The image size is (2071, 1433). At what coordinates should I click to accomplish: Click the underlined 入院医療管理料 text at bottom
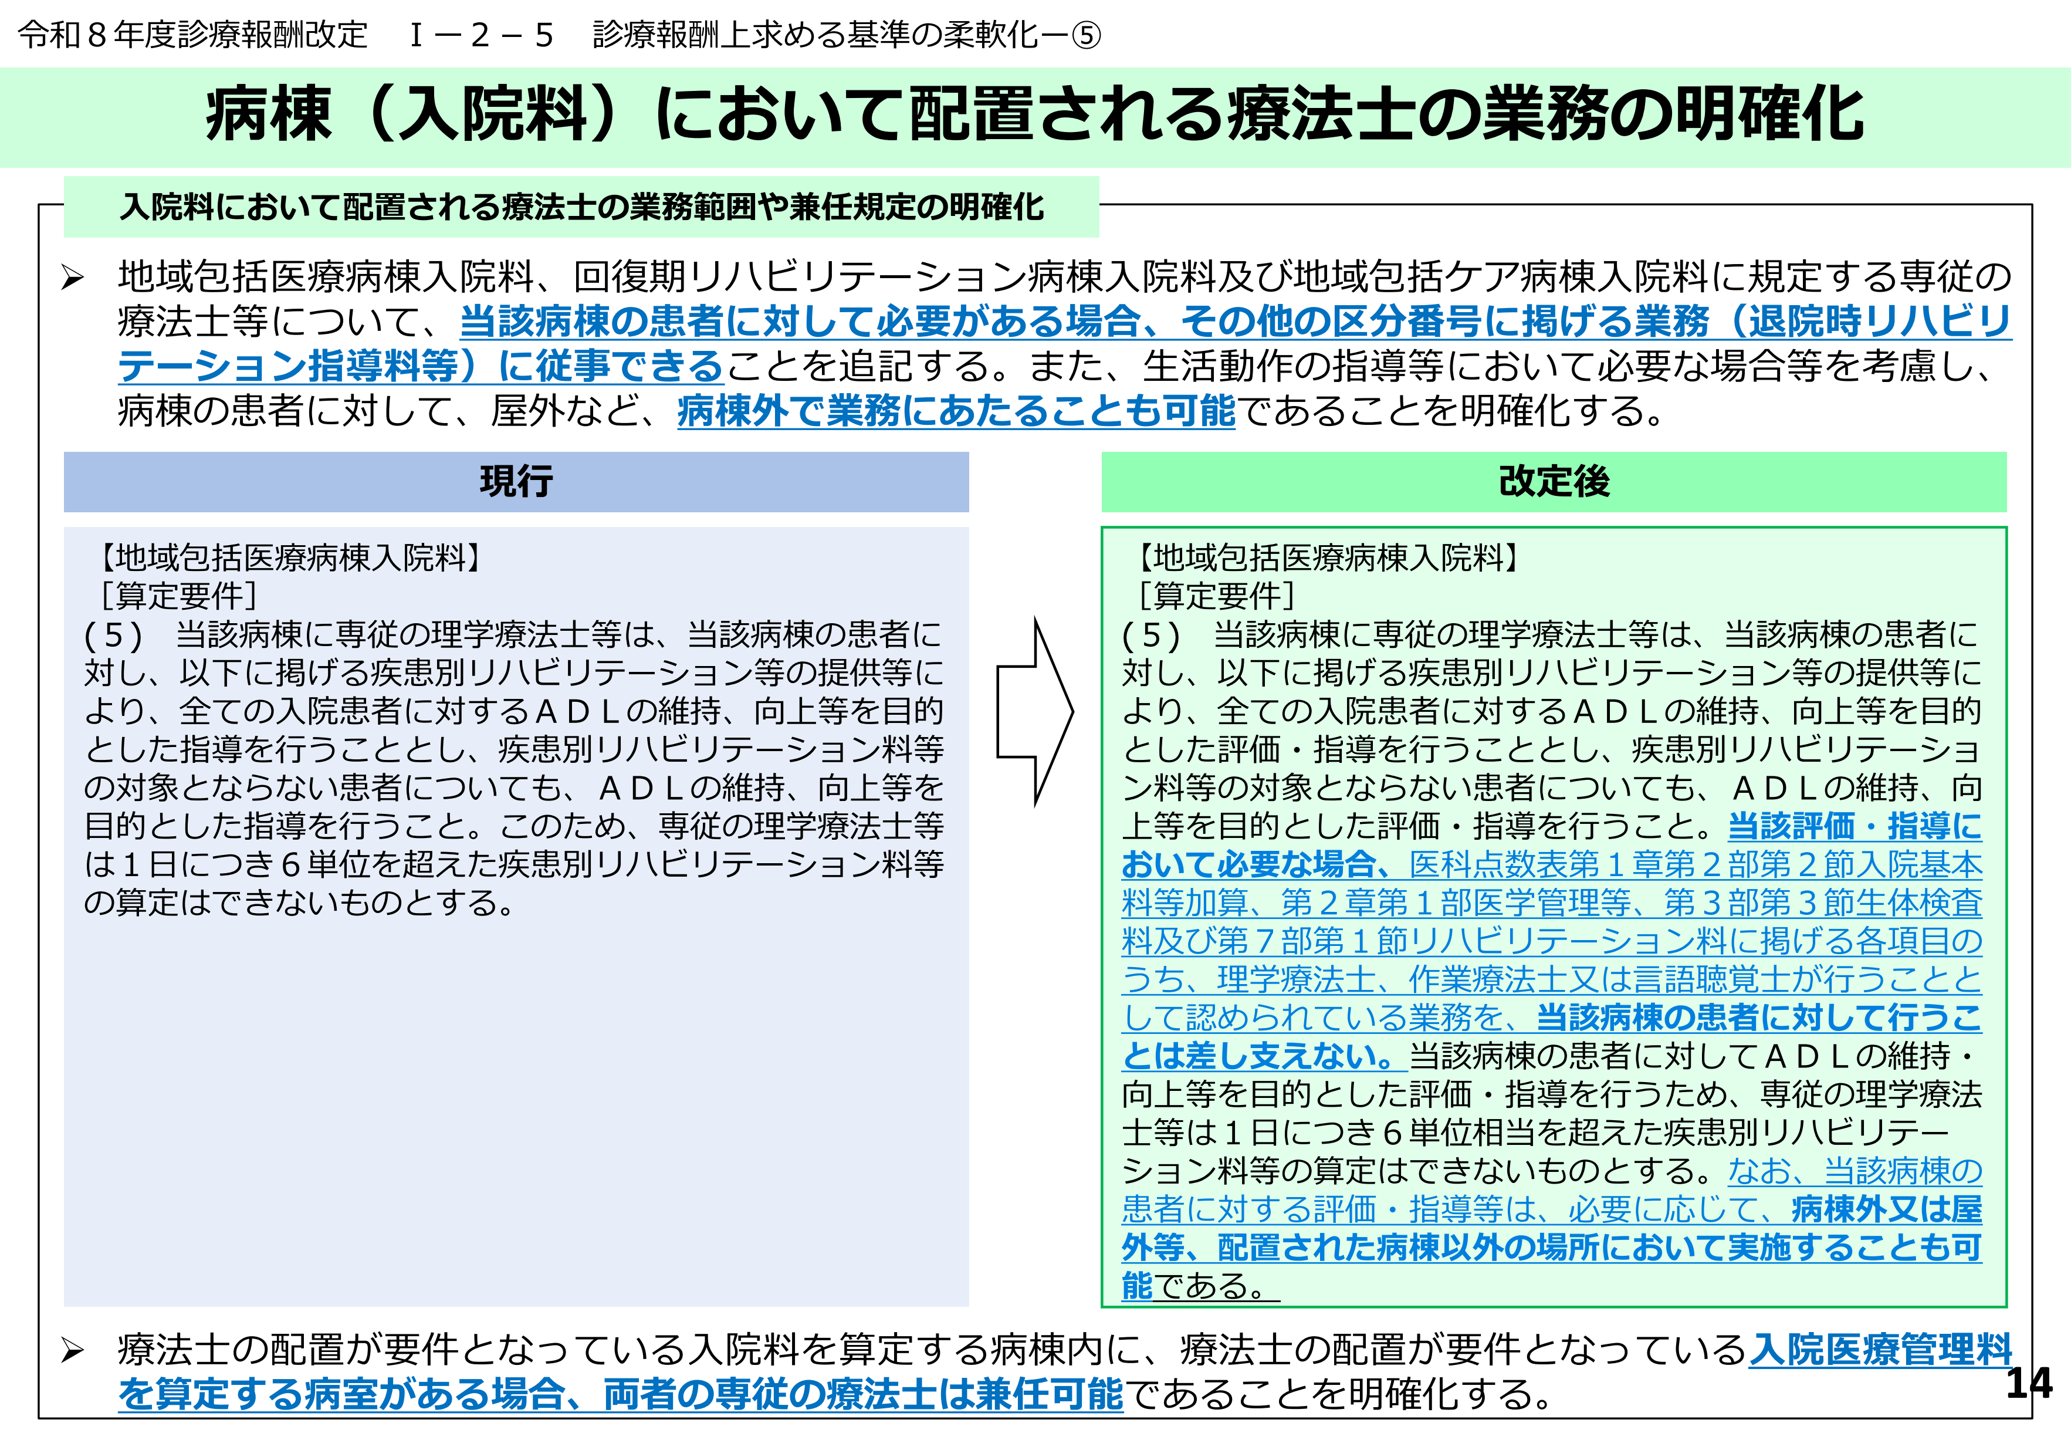click(x=1880, y=1350)
